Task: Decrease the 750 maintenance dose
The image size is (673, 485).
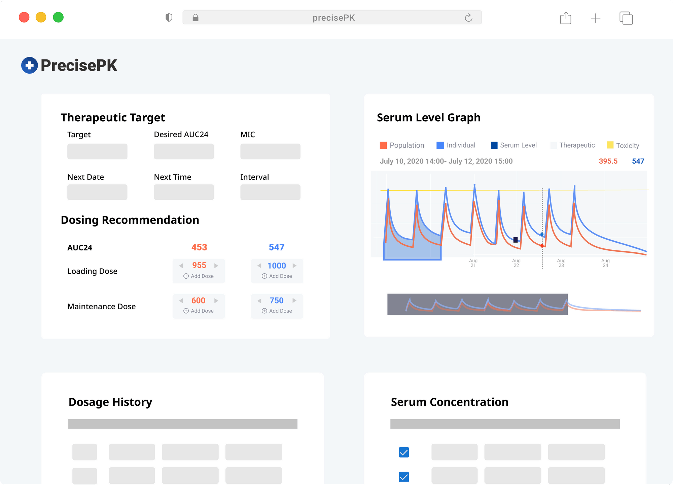Action: tap(259, 300)
